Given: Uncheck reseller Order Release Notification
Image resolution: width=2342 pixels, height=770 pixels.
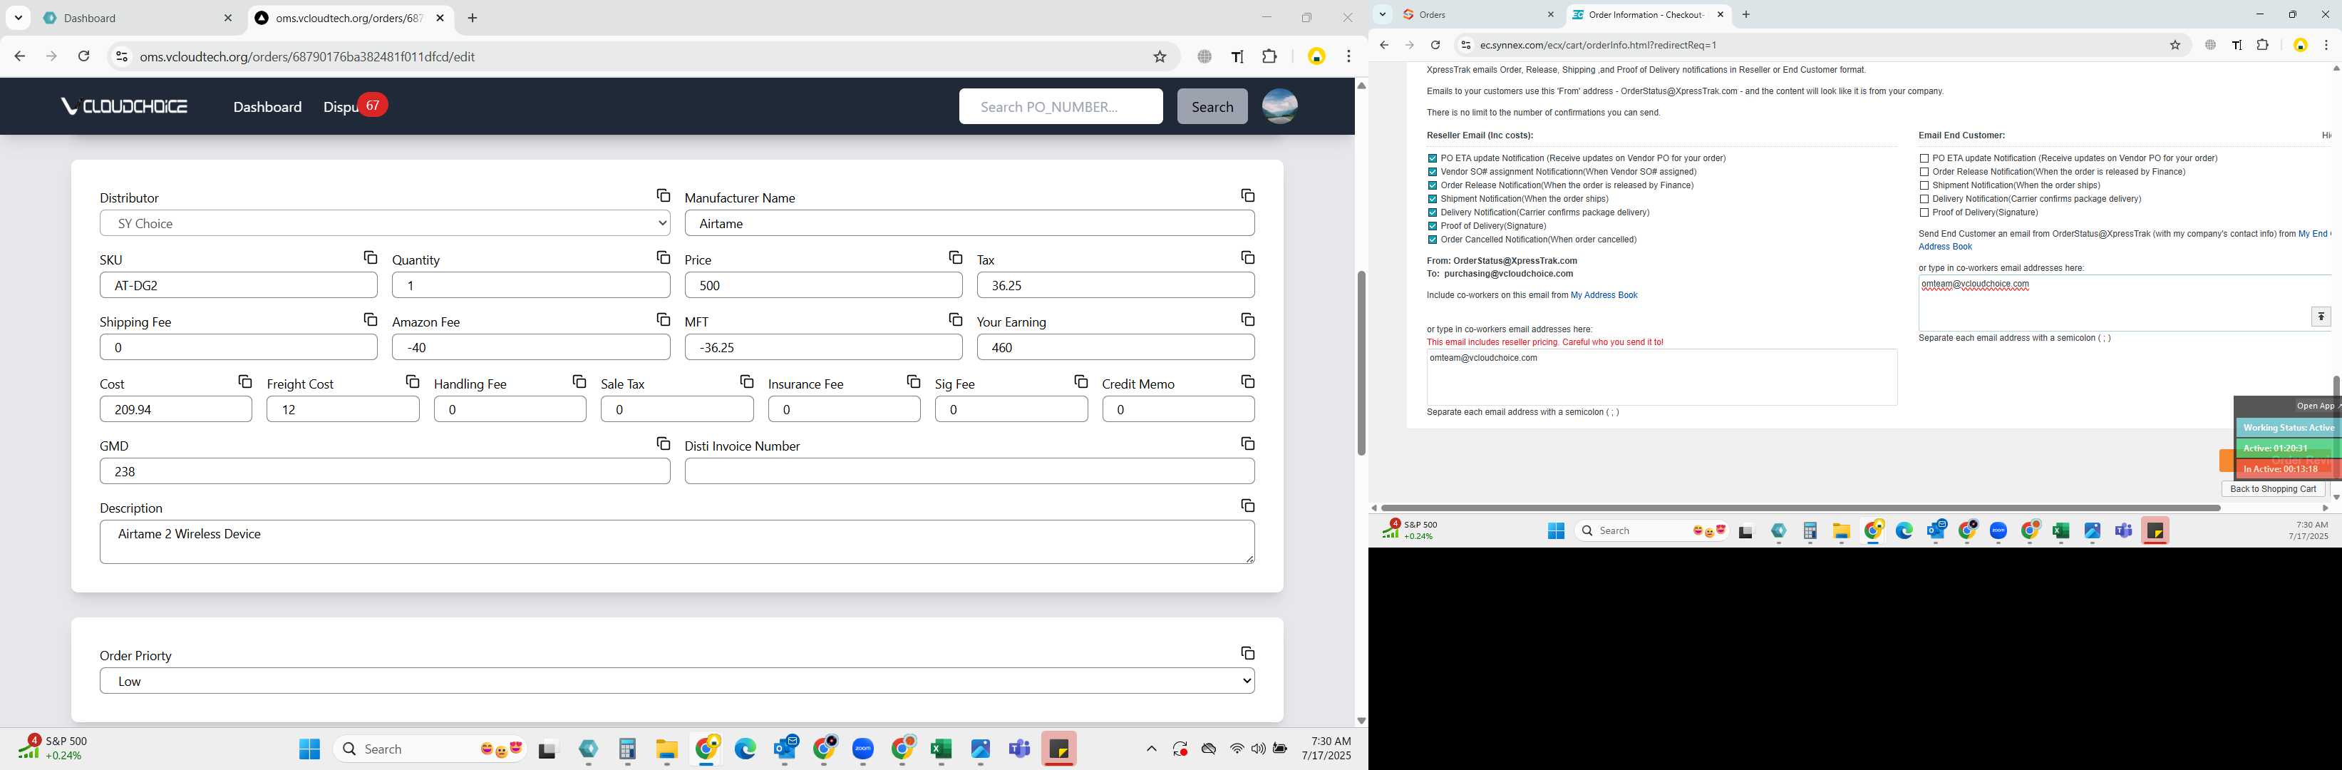Looking at the screenshot, I should (1432, 185).
